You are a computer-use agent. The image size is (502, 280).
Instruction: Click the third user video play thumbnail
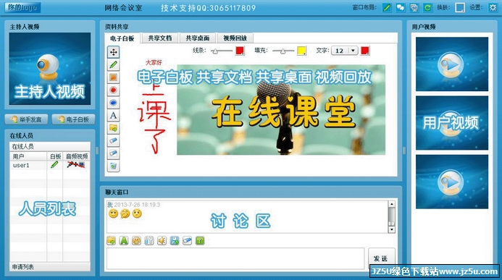[x=452, y=182]
